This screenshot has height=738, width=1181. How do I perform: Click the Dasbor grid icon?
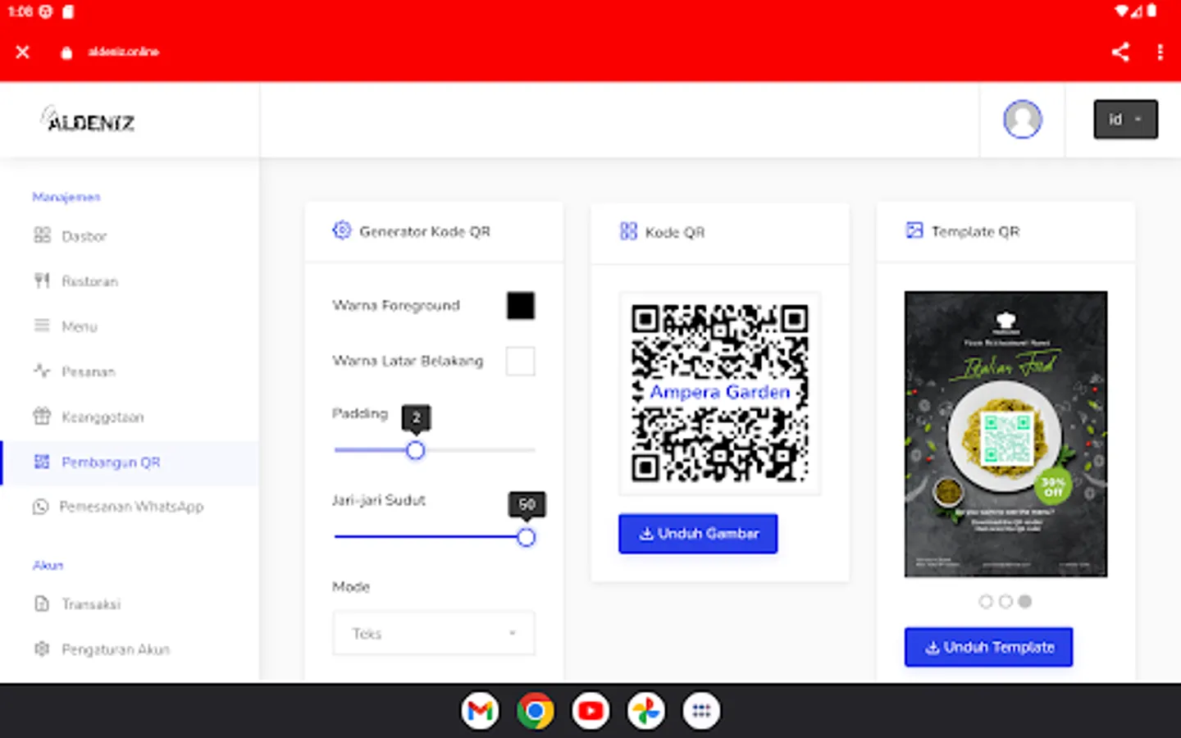(x=42, y=236)
